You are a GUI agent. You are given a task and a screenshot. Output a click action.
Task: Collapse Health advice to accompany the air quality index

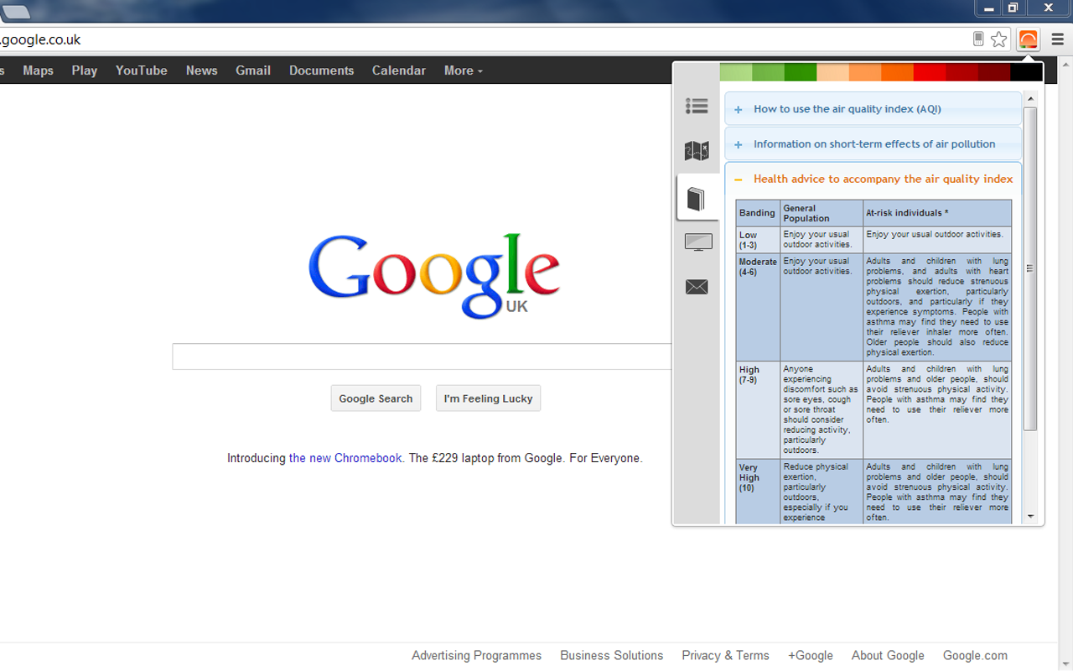(x=873, y=179)
